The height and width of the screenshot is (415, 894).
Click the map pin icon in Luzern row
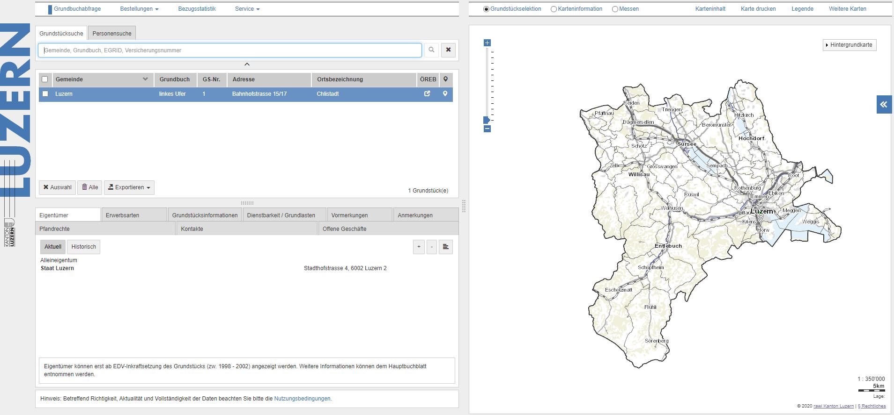(x=445, y=94)
